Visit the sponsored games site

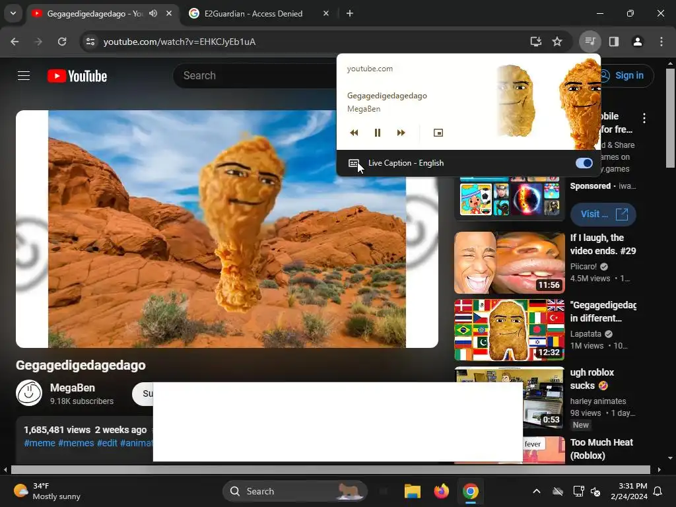click(x=603, y=214)
